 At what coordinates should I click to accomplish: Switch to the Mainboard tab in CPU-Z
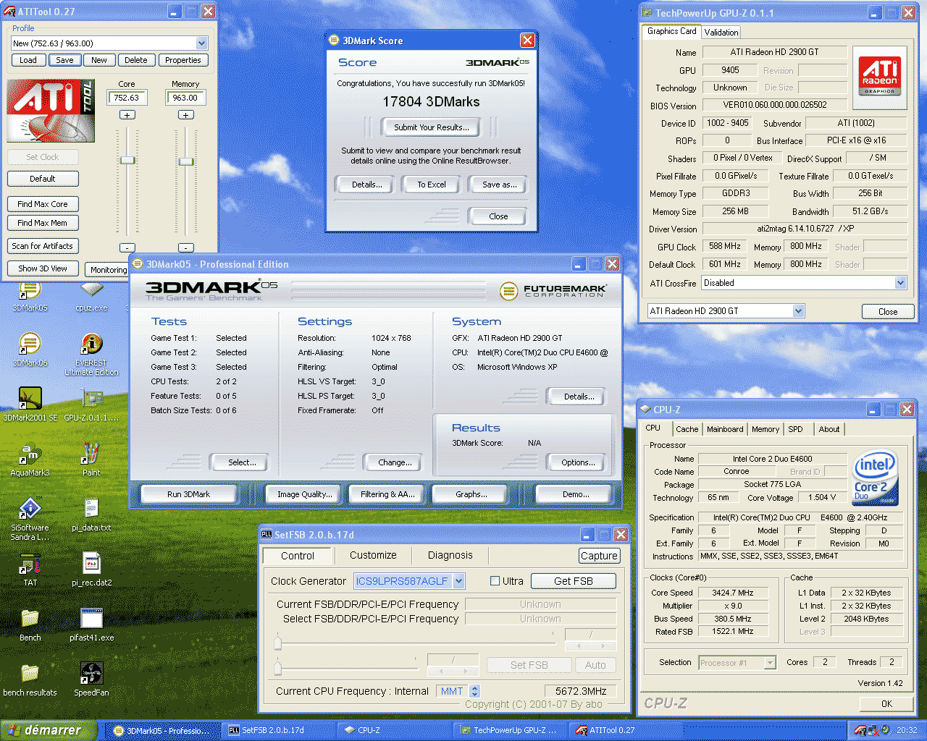coord(725,429)
